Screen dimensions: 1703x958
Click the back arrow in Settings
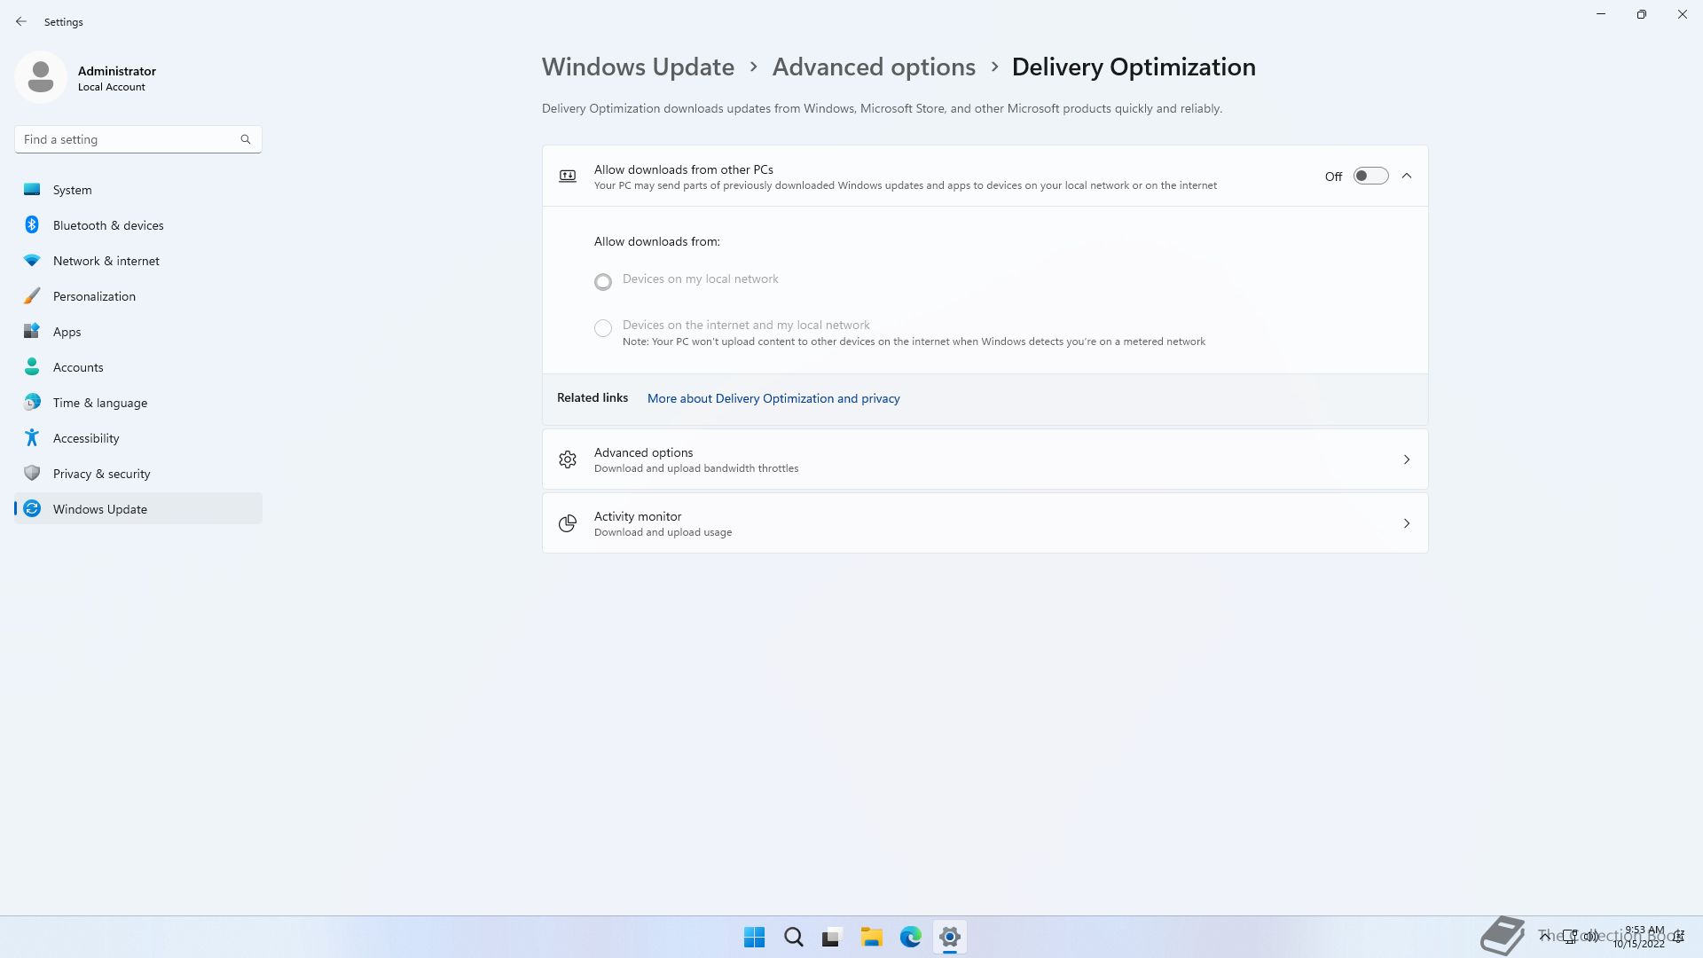coord(21,21)
